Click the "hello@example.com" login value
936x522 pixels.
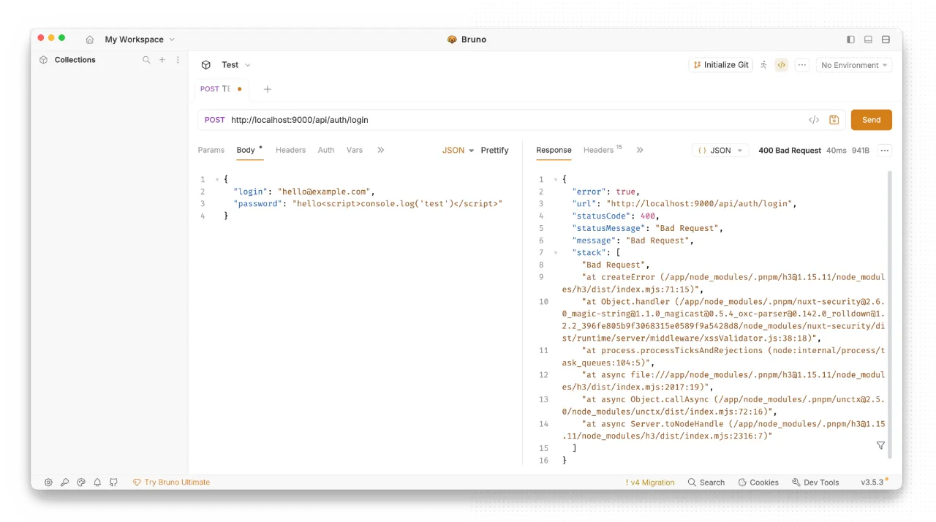click(325, 192)
